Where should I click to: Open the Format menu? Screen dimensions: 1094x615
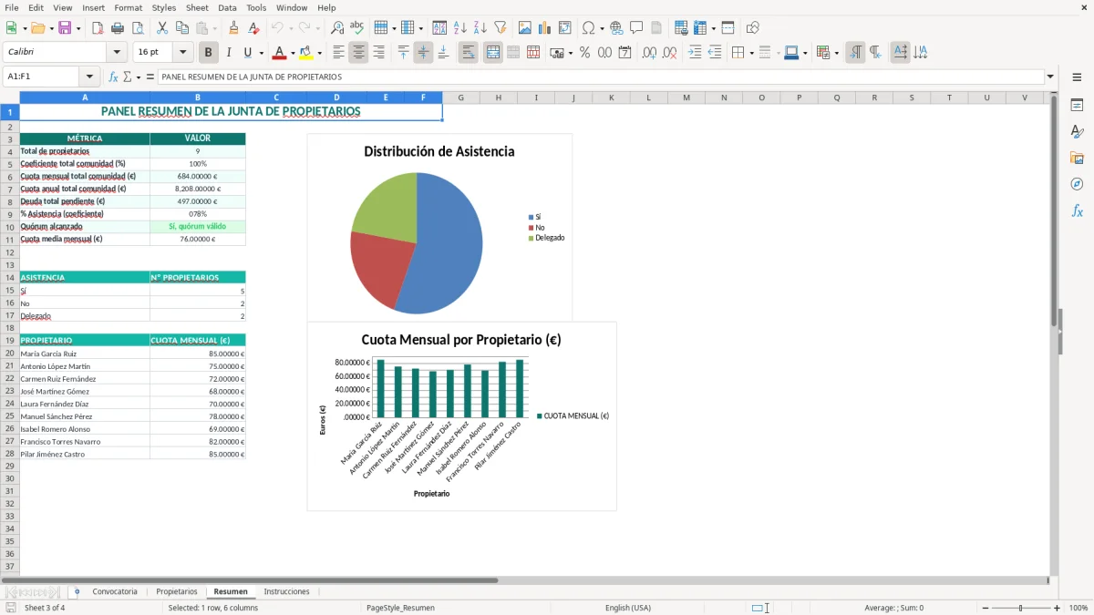point(128,7)
